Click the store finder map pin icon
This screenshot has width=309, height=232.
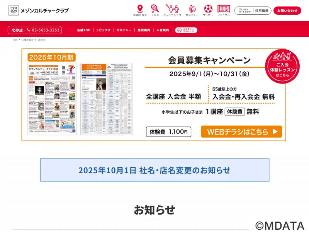[140, 9]
